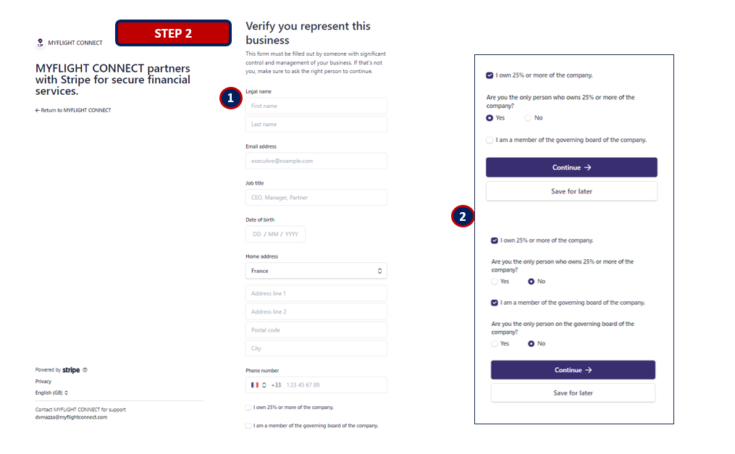Click the MYFLIGHT CONNECT logo icon
This screenshot has width=735, height=454.
41,43
